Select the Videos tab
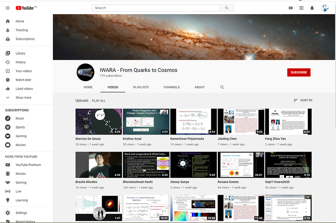The height and width of the screenshot is (223, 336). (x=113, y=87)
